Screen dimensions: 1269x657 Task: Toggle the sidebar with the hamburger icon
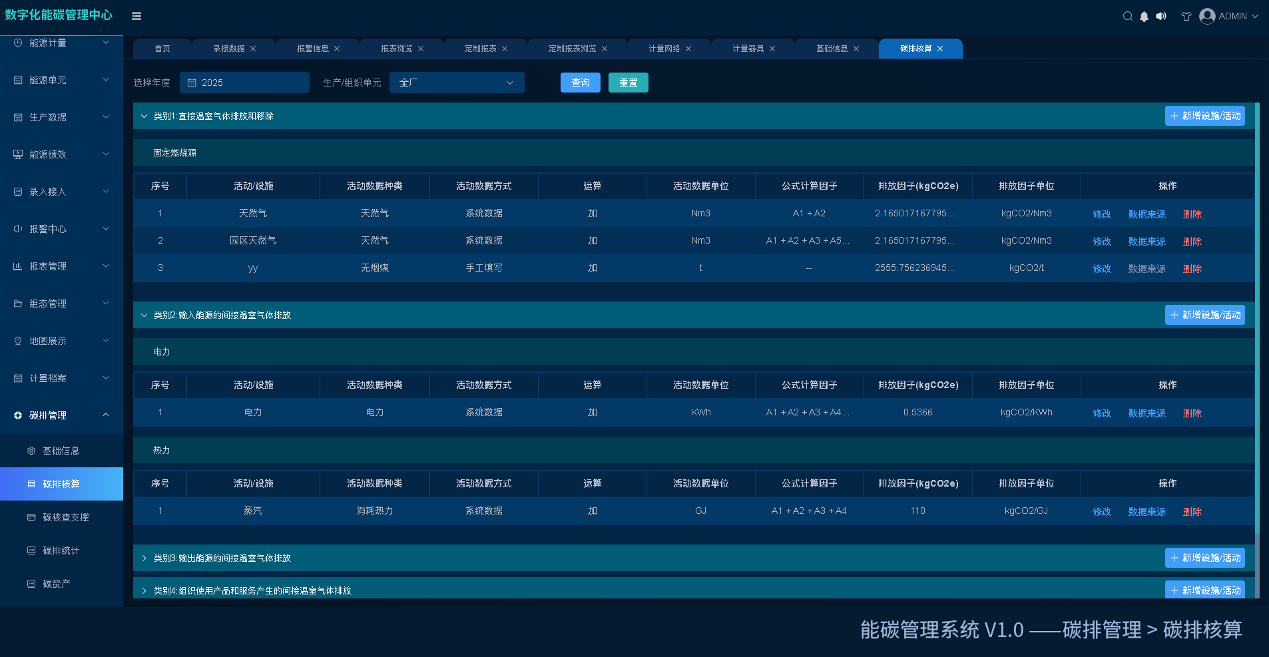click(136, 16)
